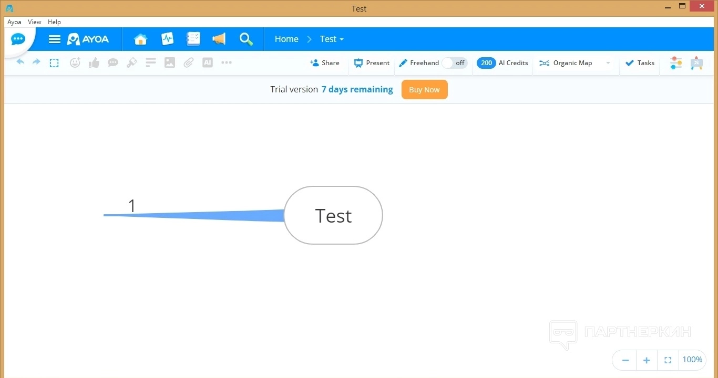Redo the last action
This screenshot has width=718, height=378.
click(36, 62)
